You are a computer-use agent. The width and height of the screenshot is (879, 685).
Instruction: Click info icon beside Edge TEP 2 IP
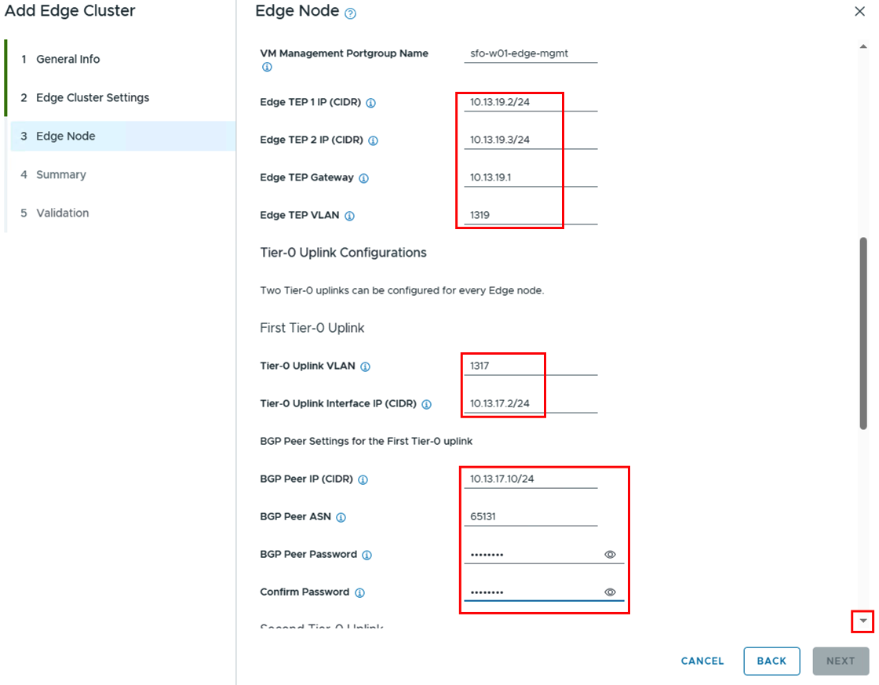[373, 140]
